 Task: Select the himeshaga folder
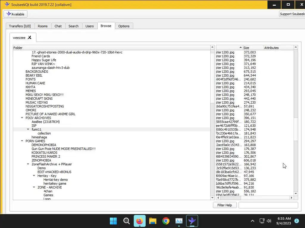39,137
